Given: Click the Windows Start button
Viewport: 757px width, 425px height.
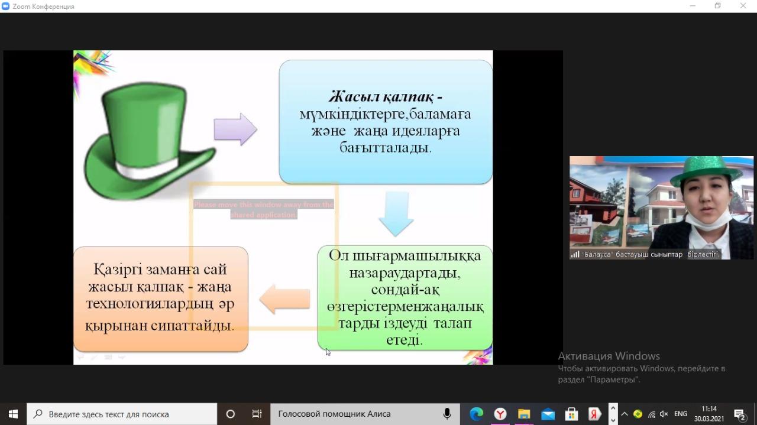Looking at the screenshot, I should click(x=13, y=414).
